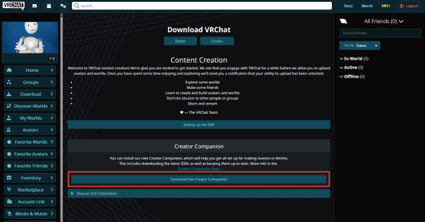
Task: Open the Docs link in header
Action: 348,5
